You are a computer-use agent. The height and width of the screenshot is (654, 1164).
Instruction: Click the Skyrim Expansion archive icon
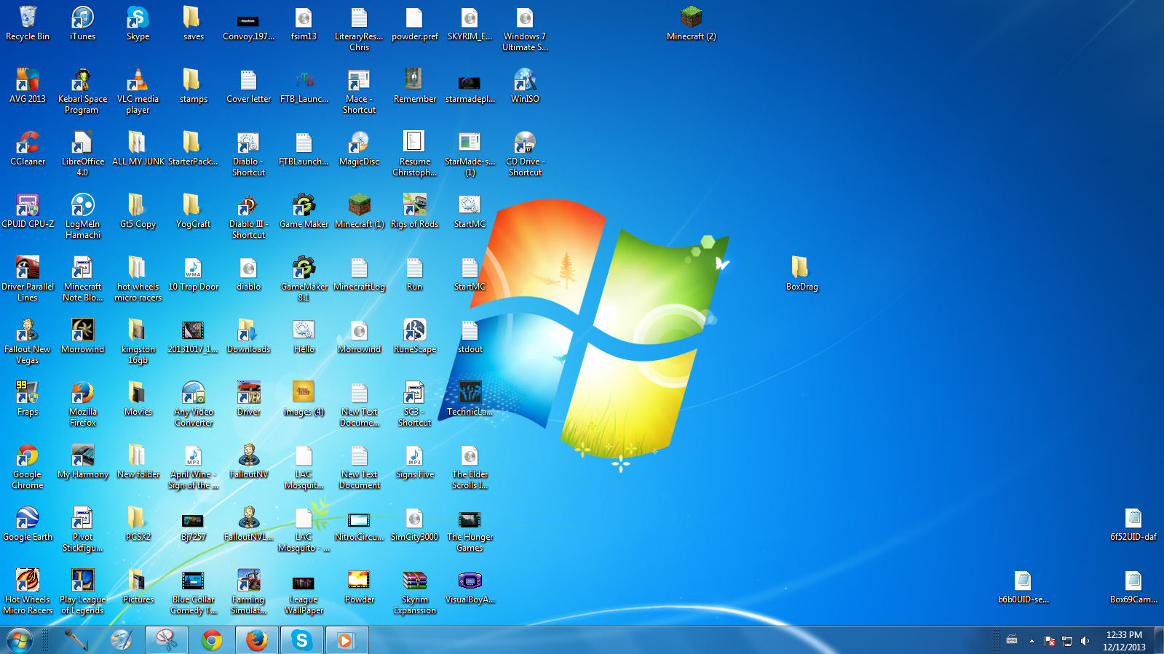pyautogui.click(x=414, y=581)
